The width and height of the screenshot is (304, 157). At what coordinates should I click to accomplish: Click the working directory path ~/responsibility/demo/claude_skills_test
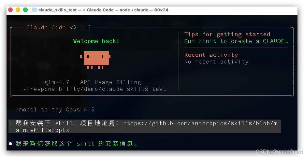94,89
